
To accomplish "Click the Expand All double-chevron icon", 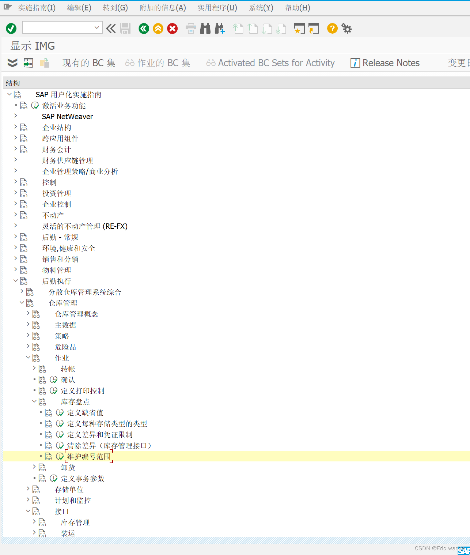I will [x=12, y=63].
